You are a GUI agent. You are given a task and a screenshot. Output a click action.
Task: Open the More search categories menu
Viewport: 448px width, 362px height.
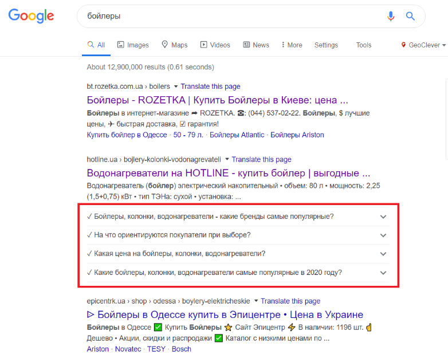coord(292,45)
